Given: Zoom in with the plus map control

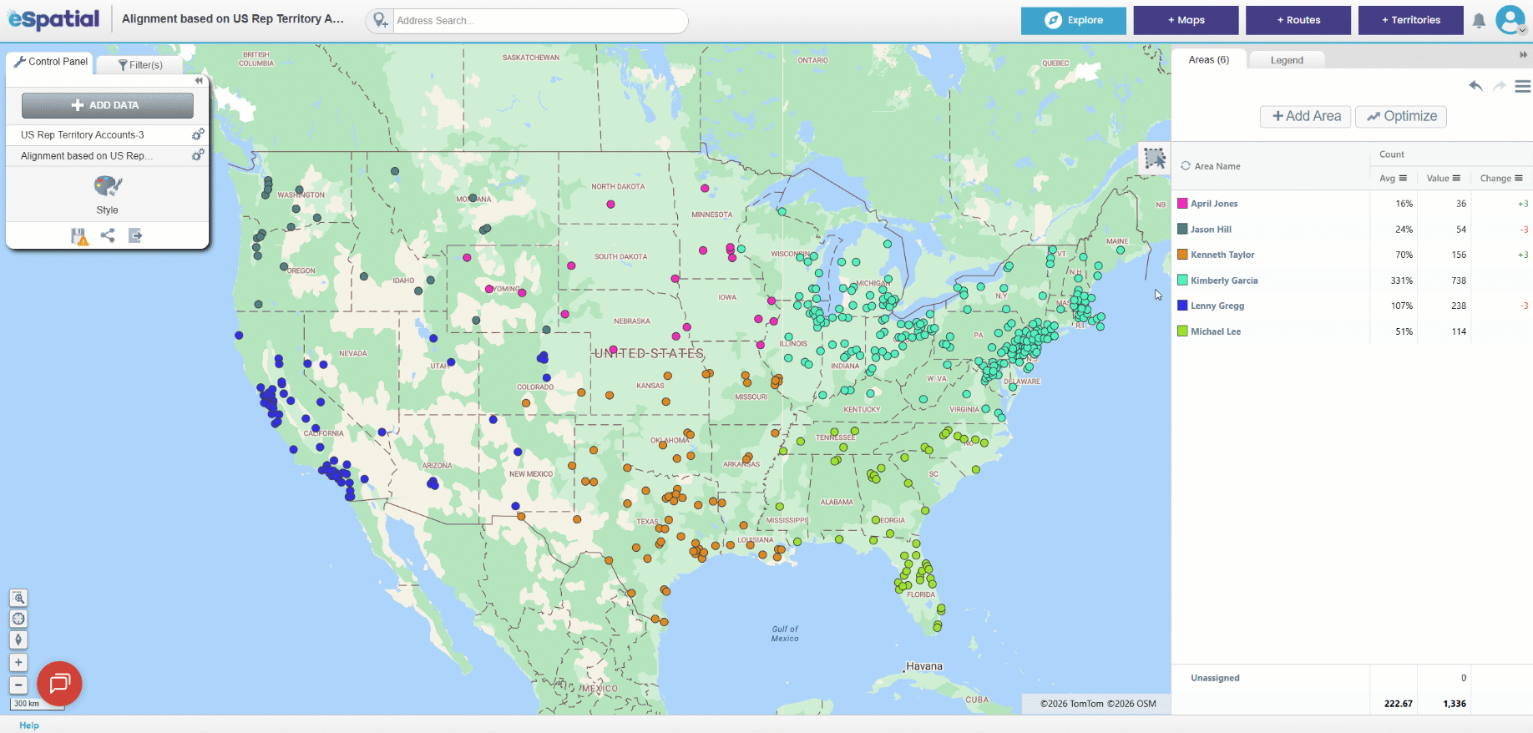Looking at the screenshot, I should point(18,662).
